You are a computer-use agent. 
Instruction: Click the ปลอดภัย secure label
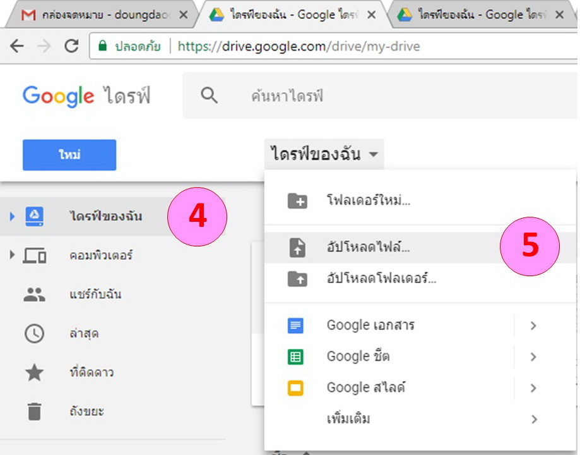pos(138,46)
